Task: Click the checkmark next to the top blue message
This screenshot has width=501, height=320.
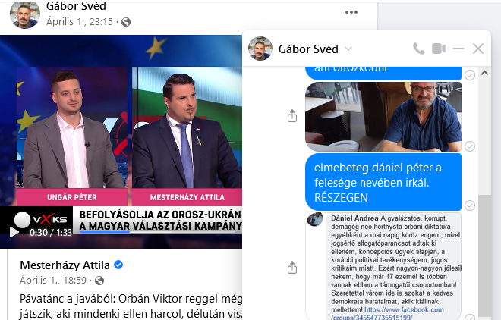Action: [470, 75]
